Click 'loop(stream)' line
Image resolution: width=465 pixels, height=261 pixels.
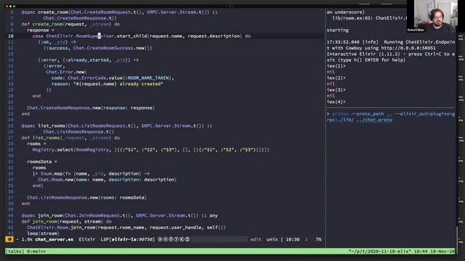tap(43, 233)
